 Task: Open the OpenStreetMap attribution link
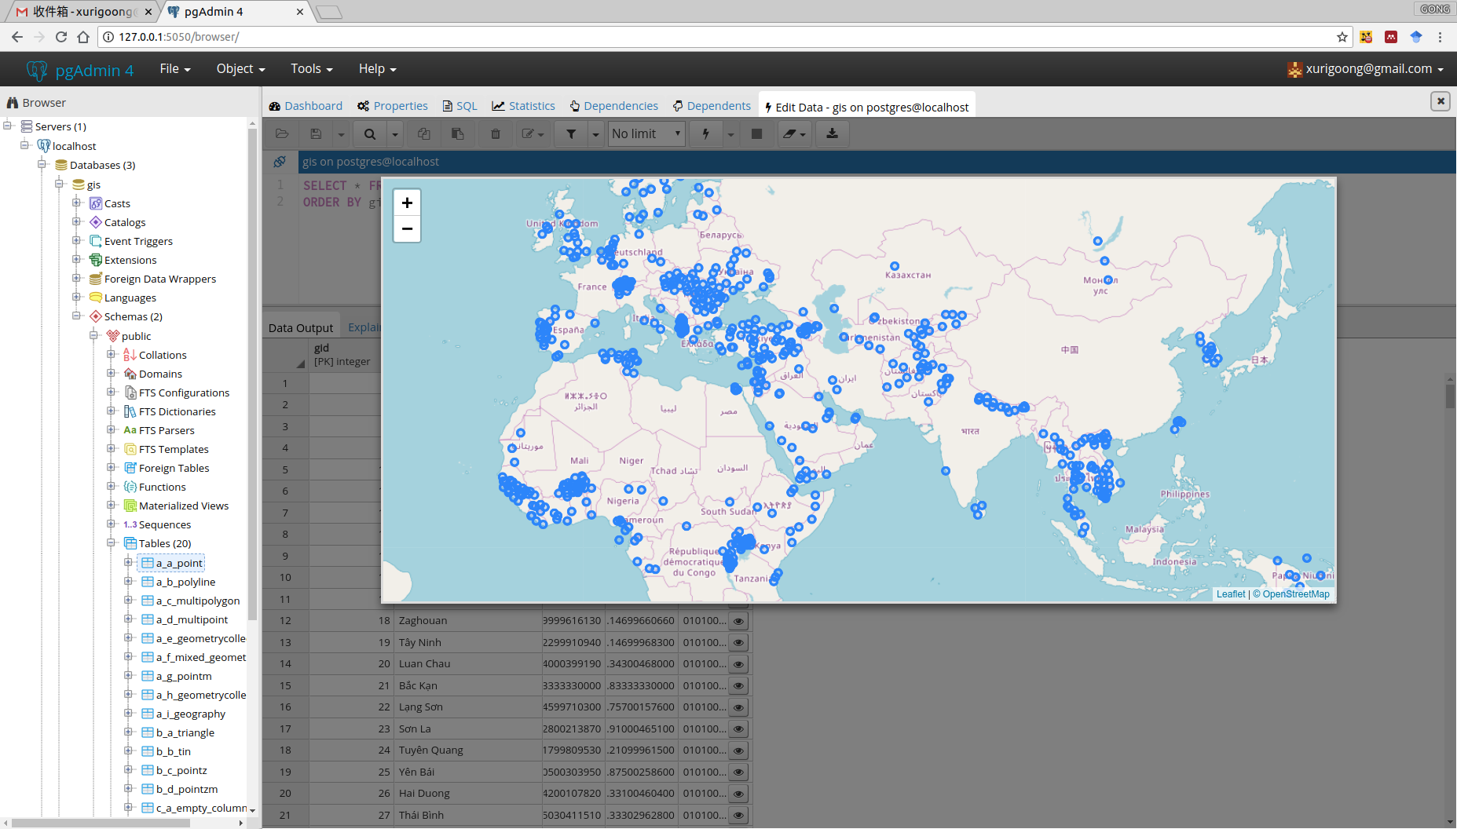pyautogui.click(x=1295, y=594)
